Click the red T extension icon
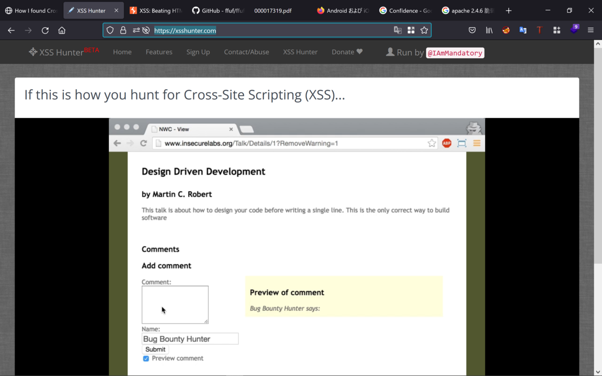602x376 pixels. (539, 31)
